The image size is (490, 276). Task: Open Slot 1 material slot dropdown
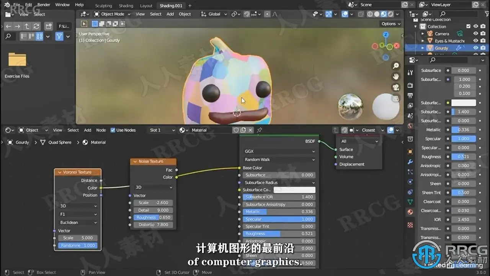click(x=162, y=130)
